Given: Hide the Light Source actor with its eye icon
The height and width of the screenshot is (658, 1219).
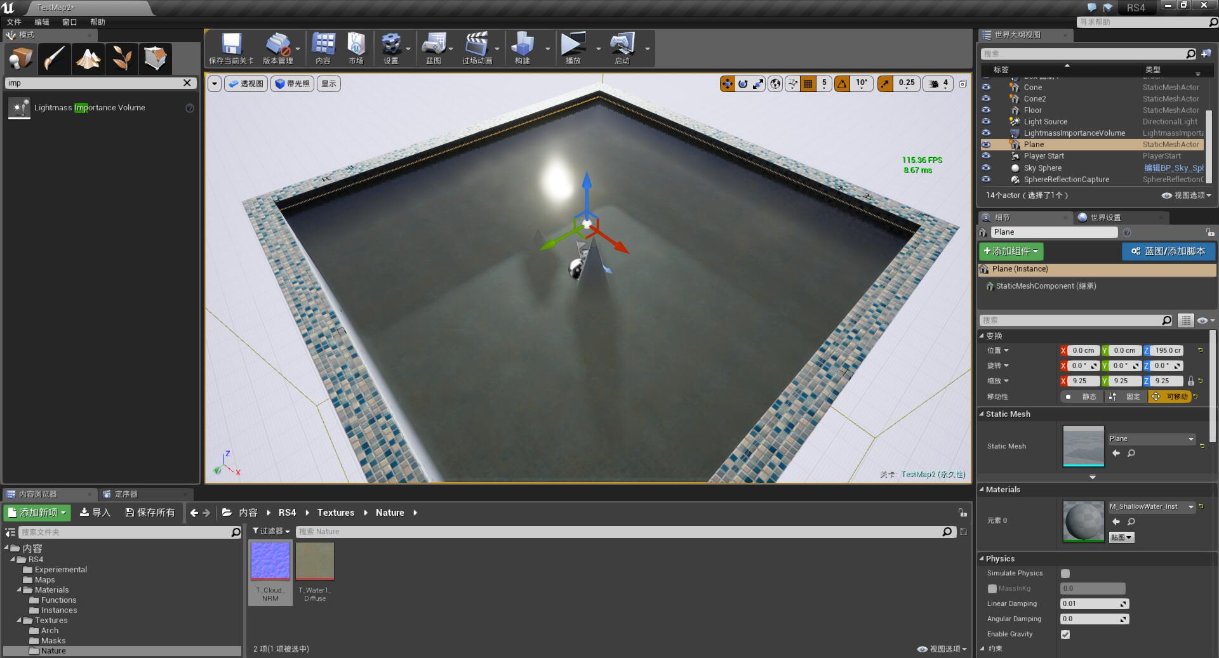Looking at the screenshot, I should pos(986,121).
